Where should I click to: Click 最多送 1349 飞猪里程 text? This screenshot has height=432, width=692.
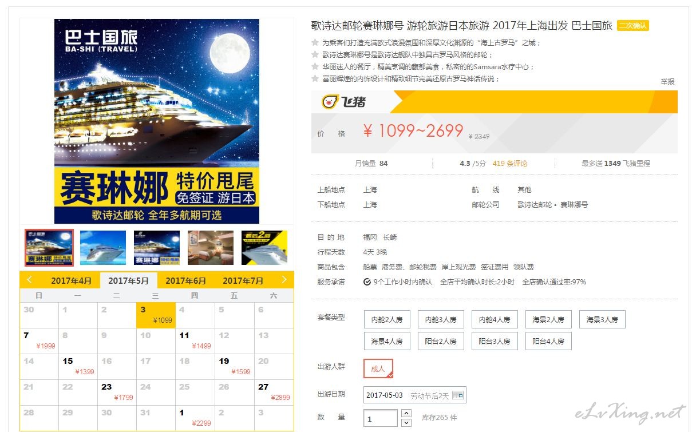(616, 163)
